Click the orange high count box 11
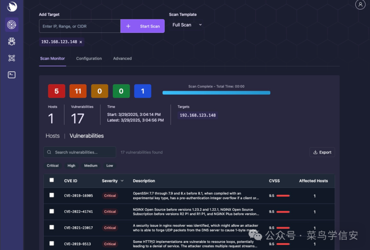This screenshot has width=370, height=250. pyautogui.click(x=78, y=91)
